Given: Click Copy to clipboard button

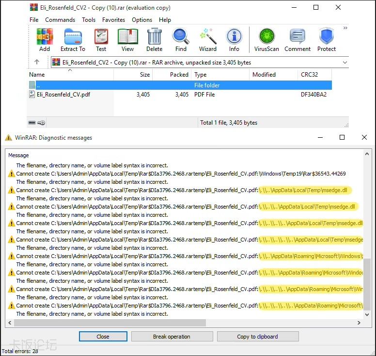Looking at the screenshot, I should point(257,337).
